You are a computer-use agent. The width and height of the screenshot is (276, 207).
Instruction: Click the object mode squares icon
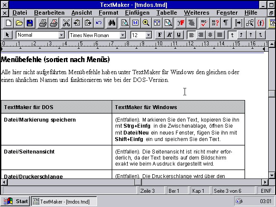(x=250, y=23)
